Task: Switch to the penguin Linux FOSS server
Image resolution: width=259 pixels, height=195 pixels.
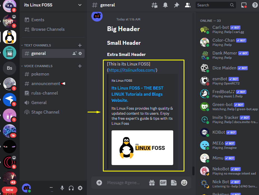Action: [x=10, y=37]
